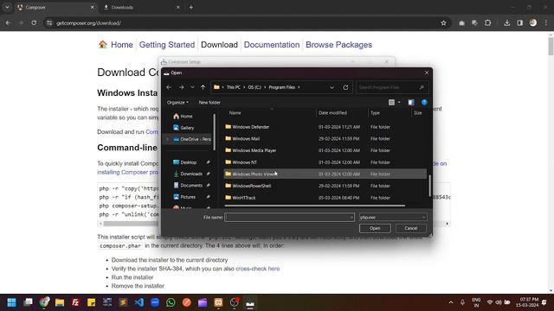Viewport: 554px width, 311px height.
Task: Select Home in the navigation pane
Action: pos(183,116)
